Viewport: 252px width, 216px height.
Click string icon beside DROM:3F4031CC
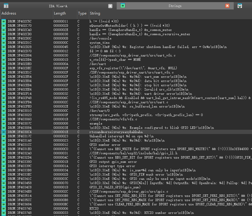click(x=4, y=145)
